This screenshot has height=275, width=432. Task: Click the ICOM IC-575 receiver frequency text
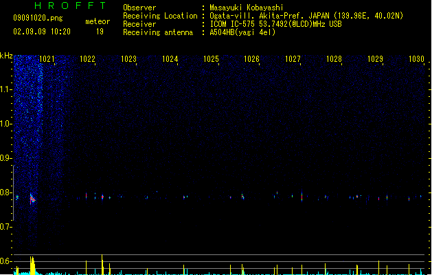coord(276,24)
